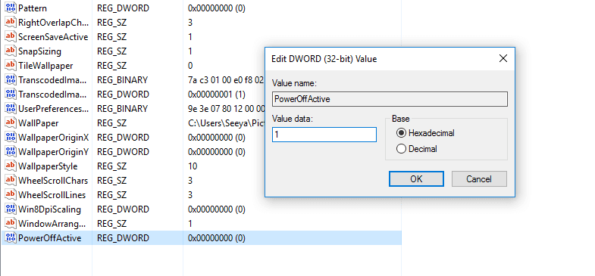Click the Value name field PowerOffActive

click(390, 99)
